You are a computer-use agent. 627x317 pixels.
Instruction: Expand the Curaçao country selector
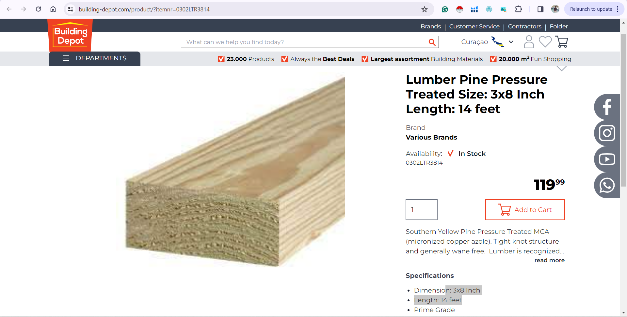(x=487, y=42)
